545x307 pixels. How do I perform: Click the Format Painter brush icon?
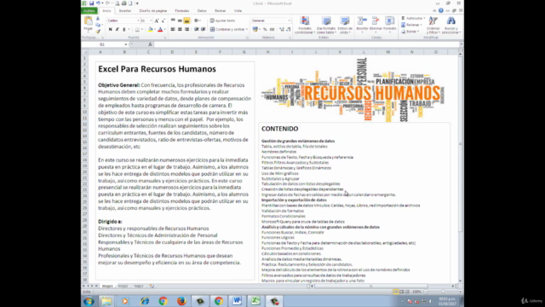[98, 32]
